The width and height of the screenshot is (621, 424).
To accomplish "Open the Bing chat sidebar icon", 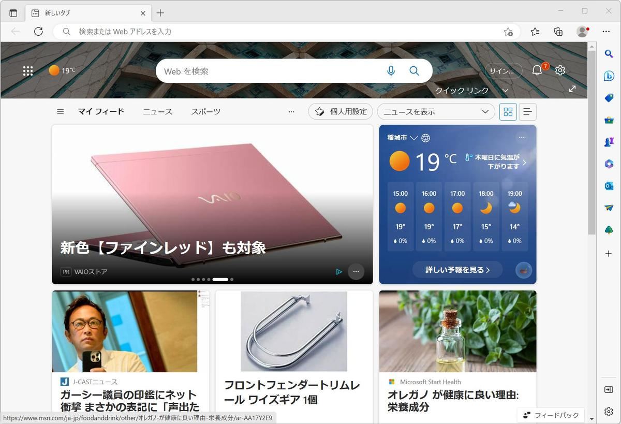I will tap(609, 76).
